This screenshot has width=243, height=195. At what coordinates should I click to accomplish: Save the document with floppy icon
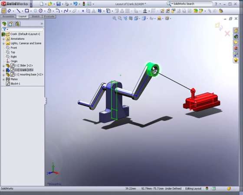pyautogui.click(x=59, y=4)
